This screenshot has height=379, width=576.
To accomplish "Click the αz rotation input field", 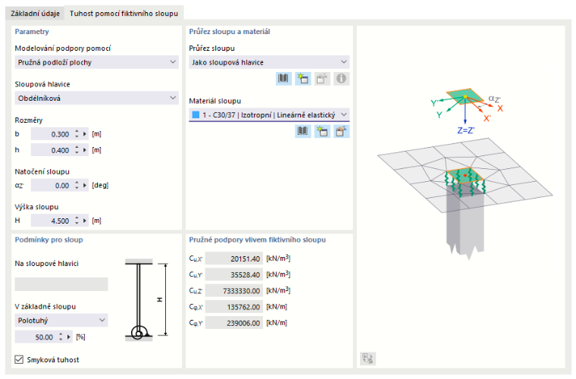I will click(x=51, y=186).
